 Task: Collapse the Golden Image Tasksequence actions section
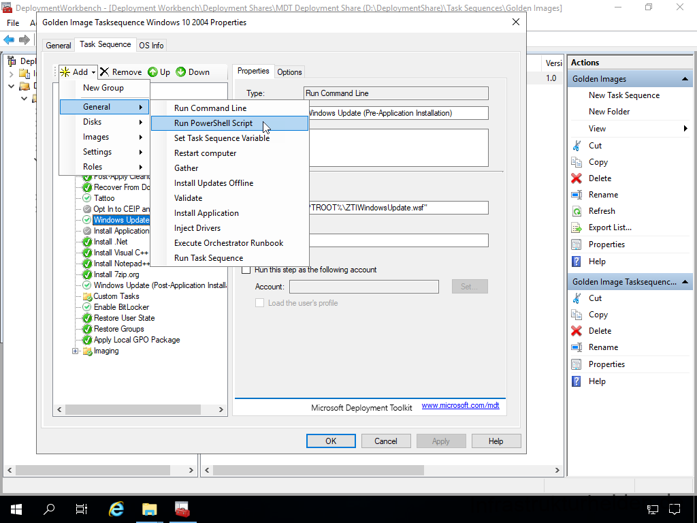tap(685, 282)
